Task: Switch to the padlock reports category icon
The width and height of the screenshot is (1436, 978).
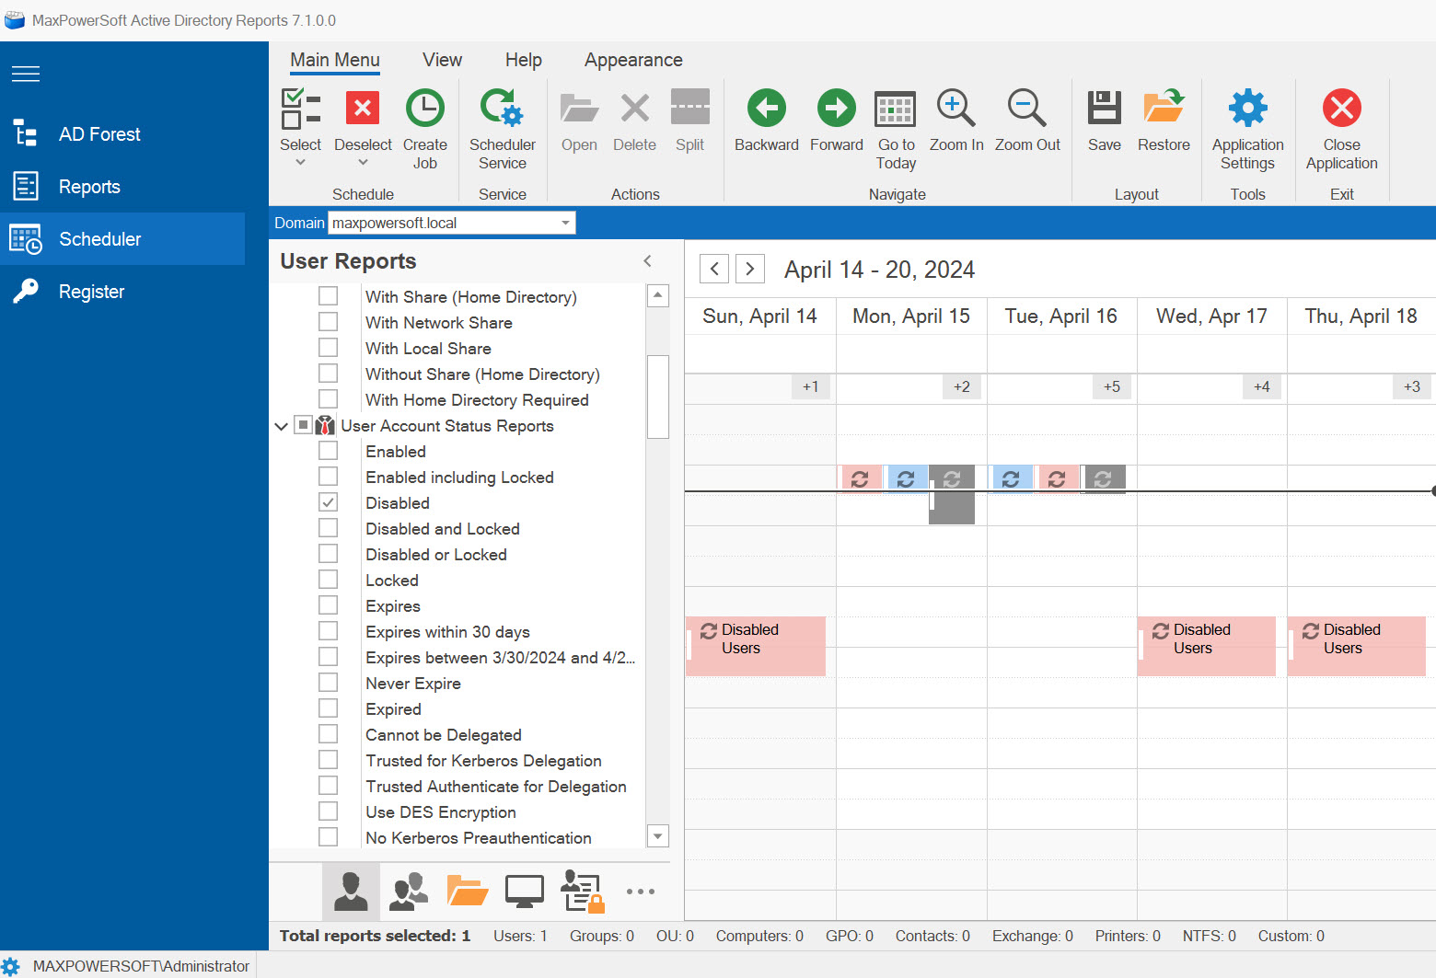Action: coord(583,892)
